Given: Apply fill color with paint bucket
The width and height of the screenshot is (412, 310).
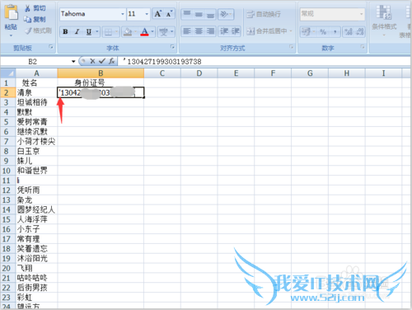Looking at the screenshot, I should (128, 32).
